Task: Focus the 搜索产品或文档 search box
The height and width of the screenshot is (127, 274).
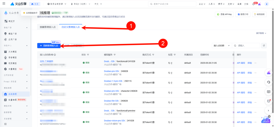Action: [172, 4]
